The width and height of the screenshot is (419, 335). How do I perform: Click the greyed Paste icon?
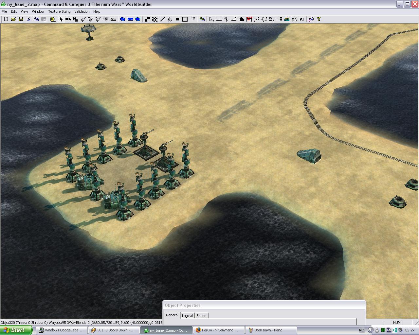[x=44, y=19]
